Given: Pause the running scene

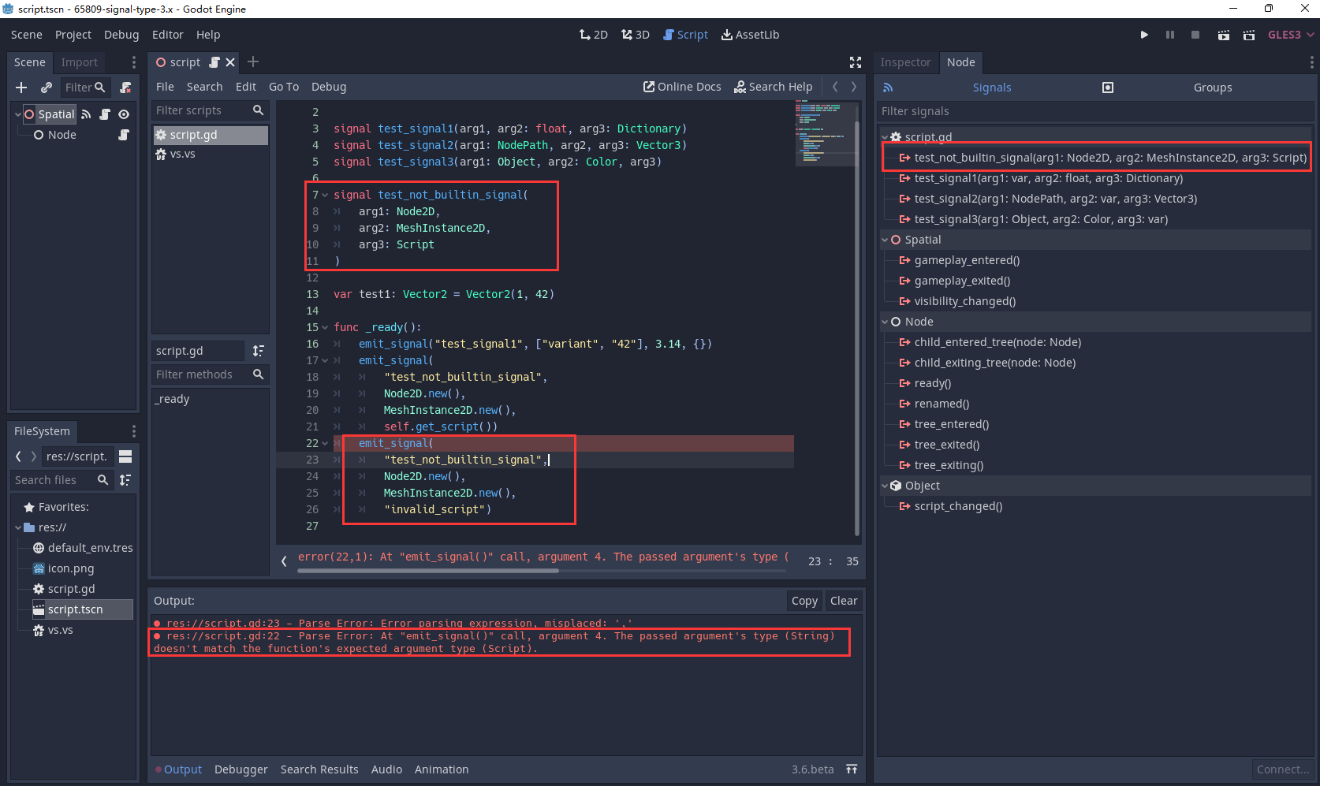Looking at the screenshot, I should coord(1170,35).
